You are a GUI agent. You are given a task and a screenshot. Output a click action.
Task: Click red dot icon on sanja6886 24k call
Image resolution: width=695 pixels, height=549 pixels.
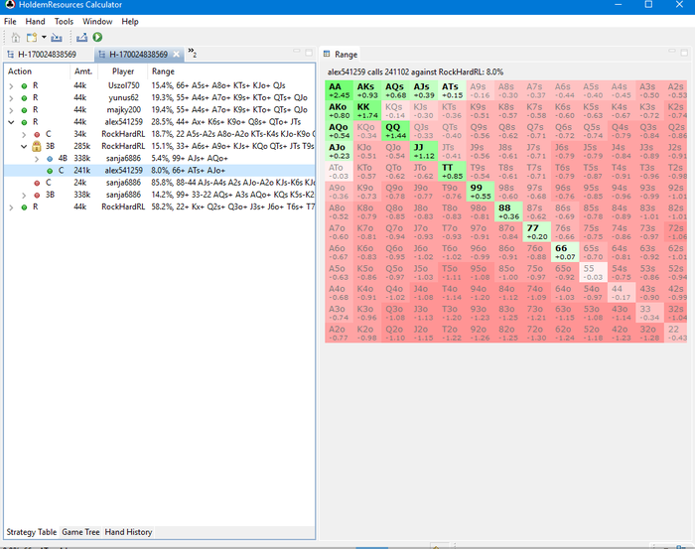coord(37,183)
